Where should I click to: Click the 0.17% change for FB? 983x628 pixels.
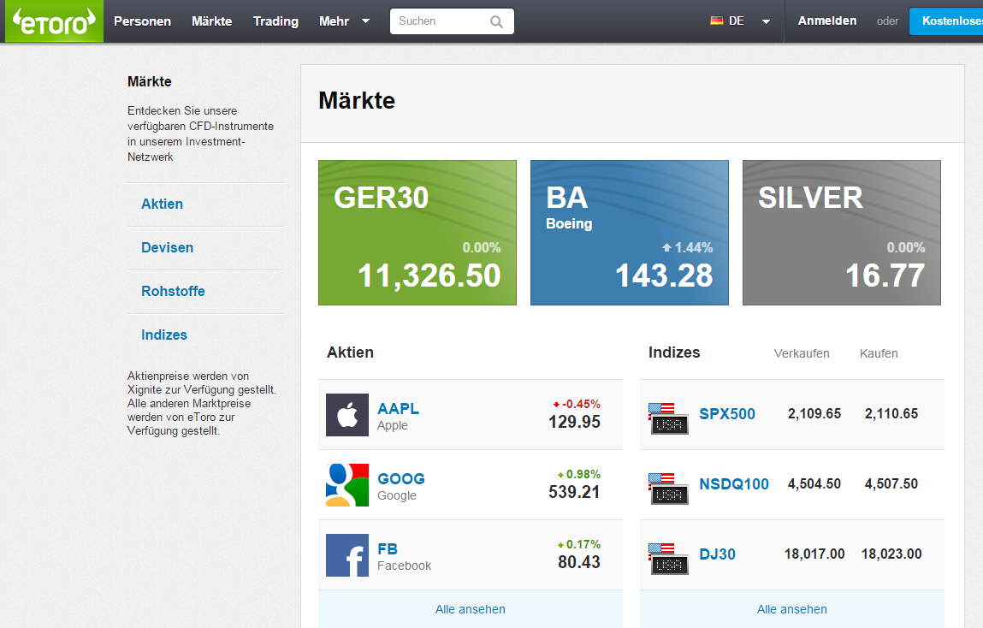579,545
